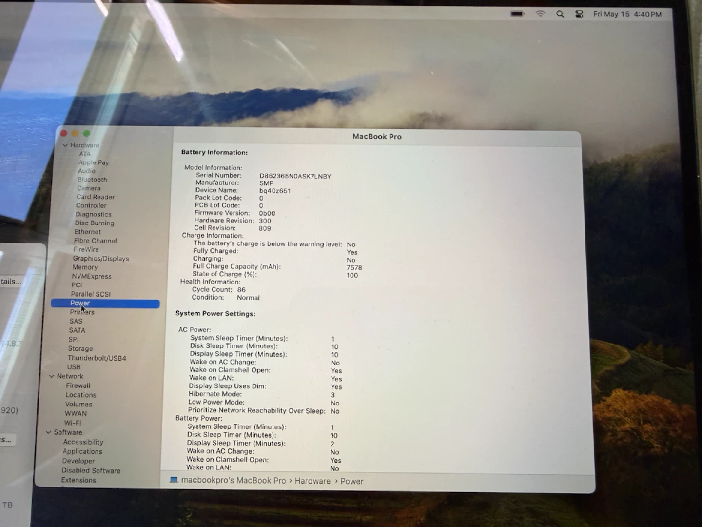Select Apple Pay in the sidebar
This screenshot has width=702, height=527.
(94, 162)
